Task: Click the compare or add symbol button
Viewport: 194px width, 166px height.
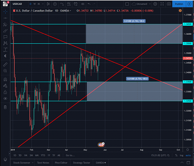Action: pos(55,4)
